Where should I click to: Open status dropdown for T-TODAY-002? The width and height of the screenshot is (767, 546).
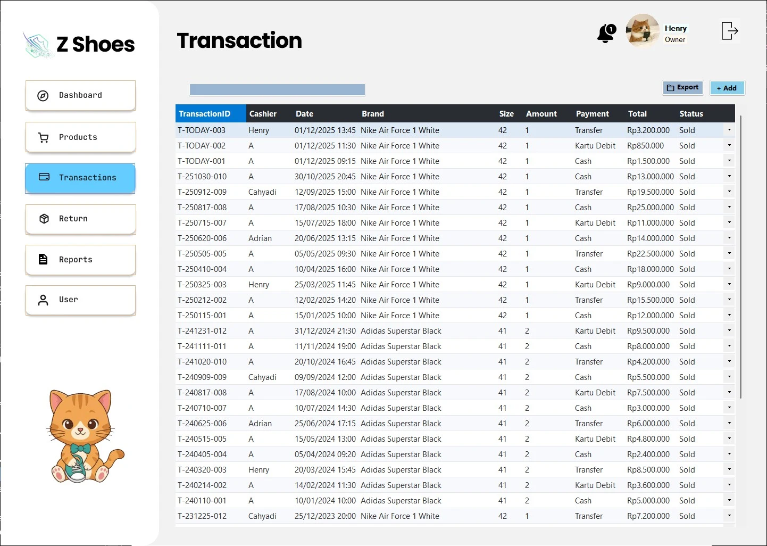[729, 145]
